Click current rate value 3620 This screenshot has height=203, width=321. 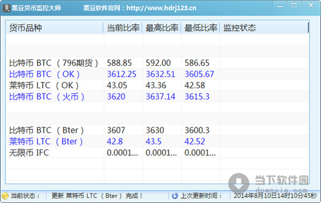click(116, 97)
